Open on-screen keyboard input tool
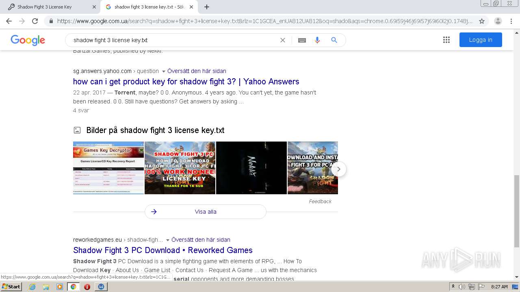 [302, 40]
